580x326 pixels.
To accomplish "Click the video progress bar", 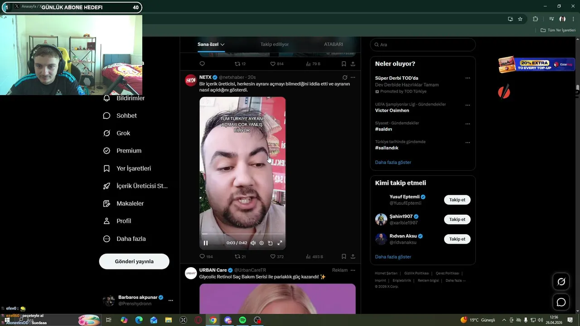I will [x=242, y=234].
